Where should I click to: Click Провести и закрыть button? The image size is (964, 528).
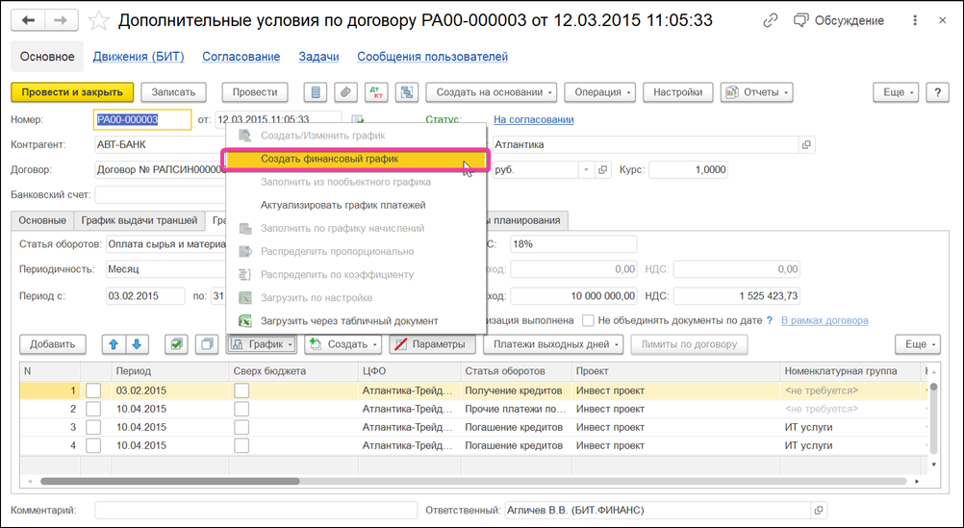tap(72, 92)
